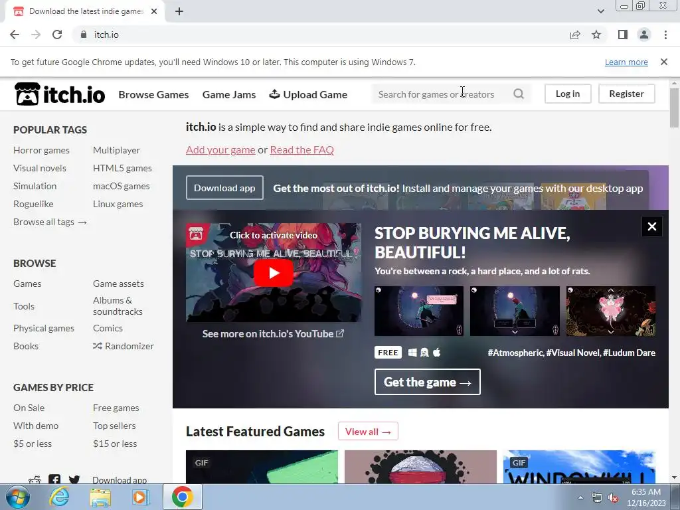680x510 pixels.
Task: Browse Free games
Action: (x=116, y=408)
